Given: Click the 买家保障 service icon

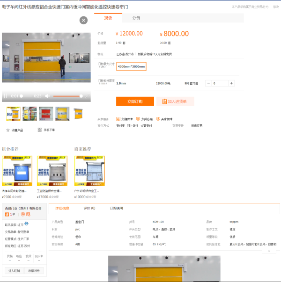Looking at the screenshot, I should click(x=158, y=119).
